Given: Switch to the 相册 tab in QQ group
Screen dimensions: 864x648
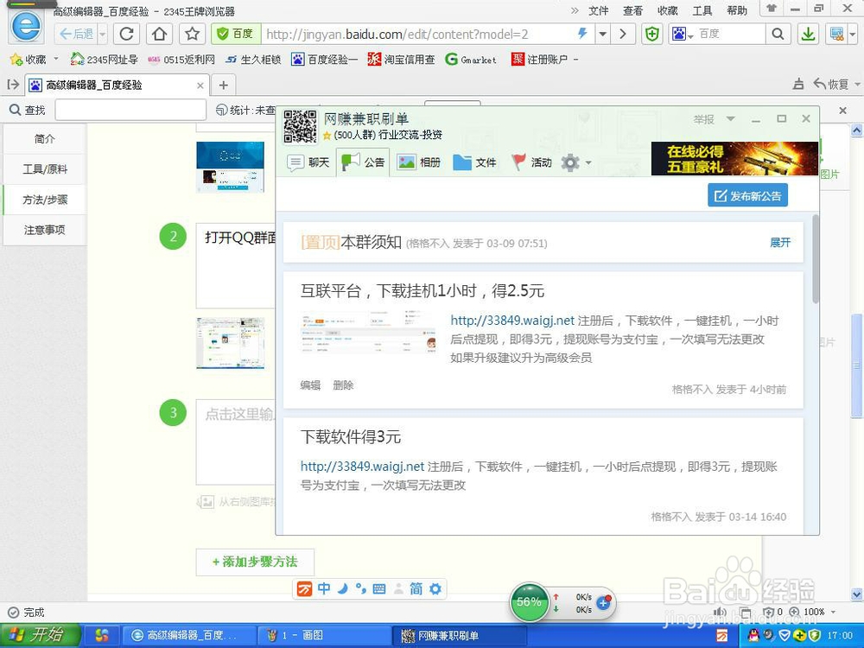Looking at the screenshot, I should pos(419,162).
